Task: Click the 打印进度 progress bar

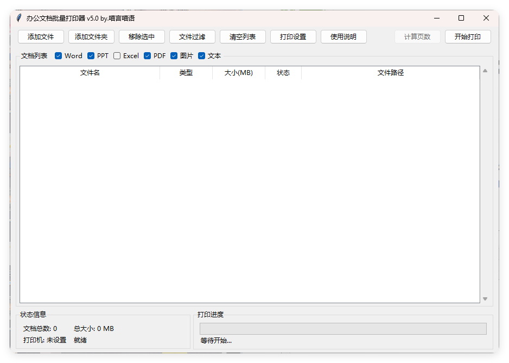Action: [342, 328]
